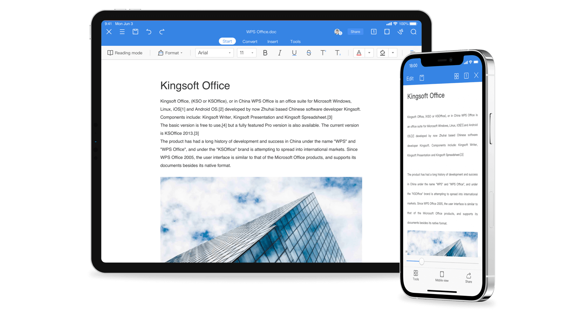The height and width of the screenshot is (319, 576).
Task: Select the Insert tab in ribbon
Action: pos(272,41)
